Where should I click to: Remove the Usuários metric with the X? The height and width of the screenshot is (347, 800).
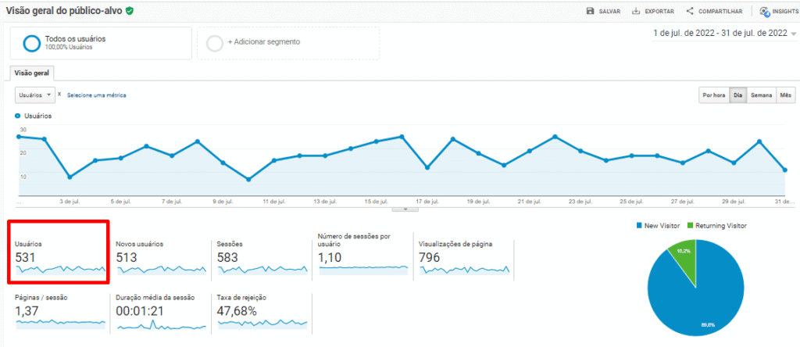pos(60,95)
